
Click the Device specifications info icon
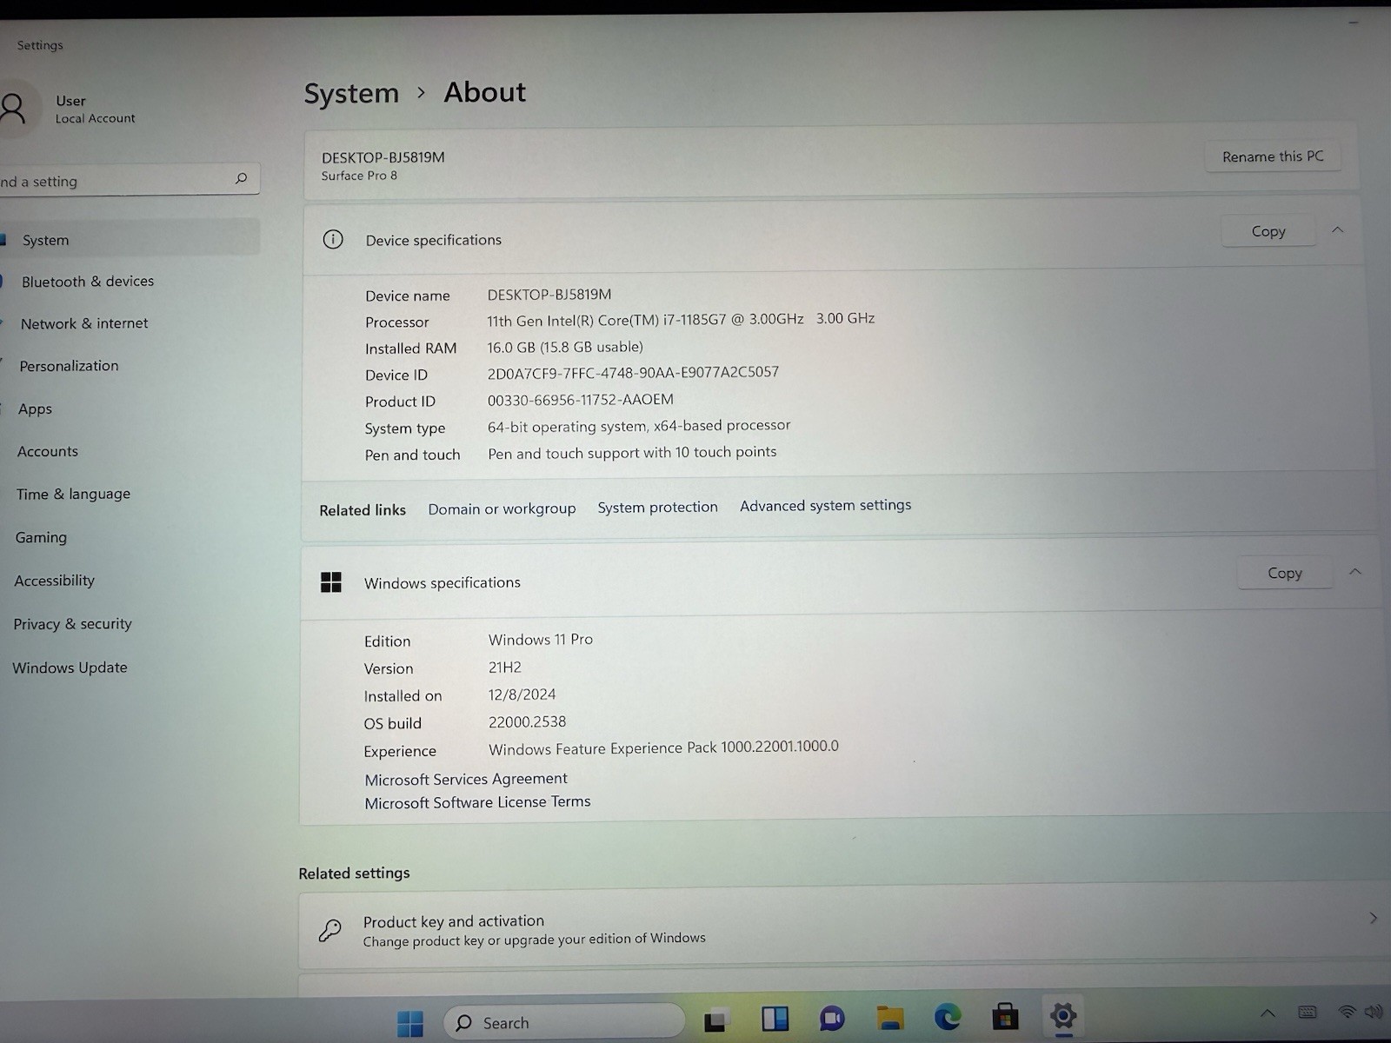click(333, 239)
